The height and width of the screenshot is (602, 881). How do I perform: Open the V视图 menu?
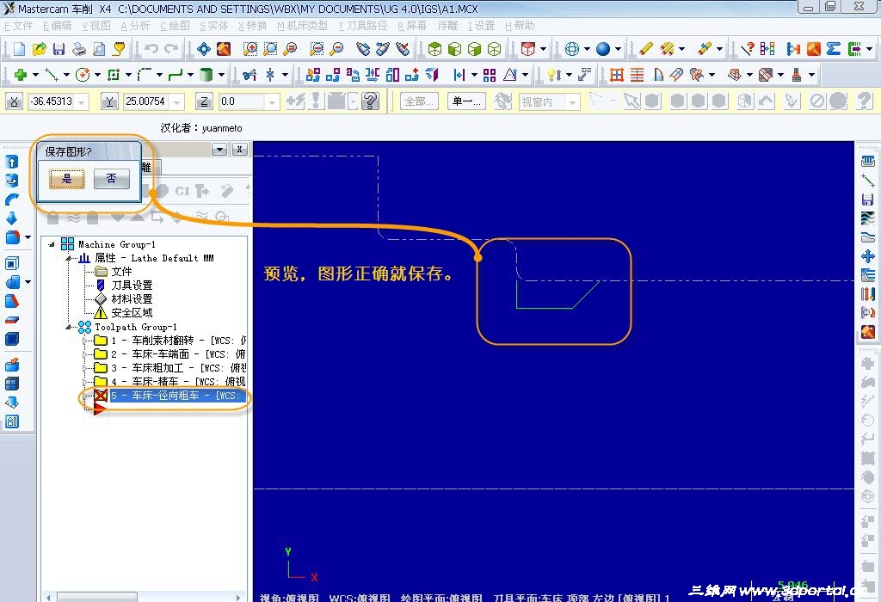tap(96, 26)
